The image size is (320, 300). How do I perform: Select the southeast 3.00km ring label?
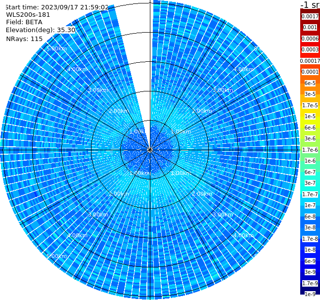pyautogui.click(x=223, y=214)
